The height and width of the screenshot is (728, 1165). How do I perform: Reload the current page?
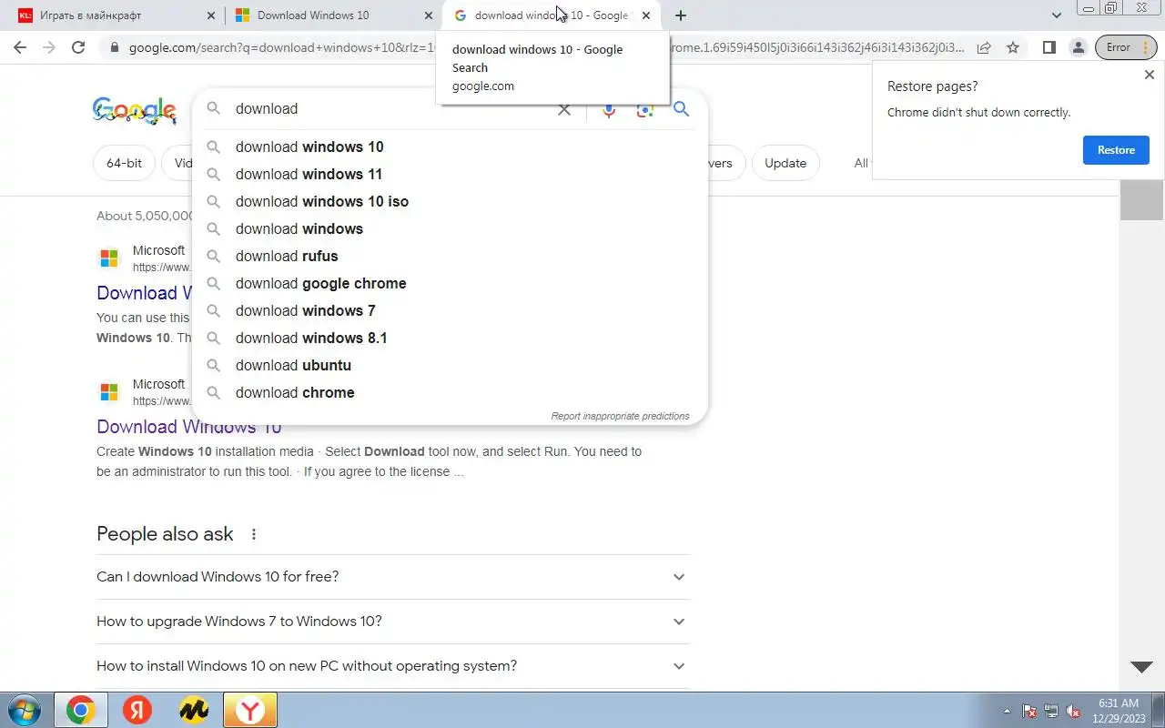click(x=78, y=47)
